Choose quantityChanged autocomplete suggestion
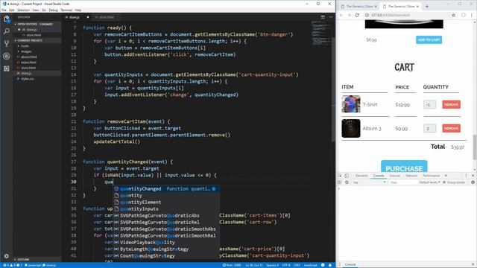The width and height of the screenshot is (477, 268). 166,188
